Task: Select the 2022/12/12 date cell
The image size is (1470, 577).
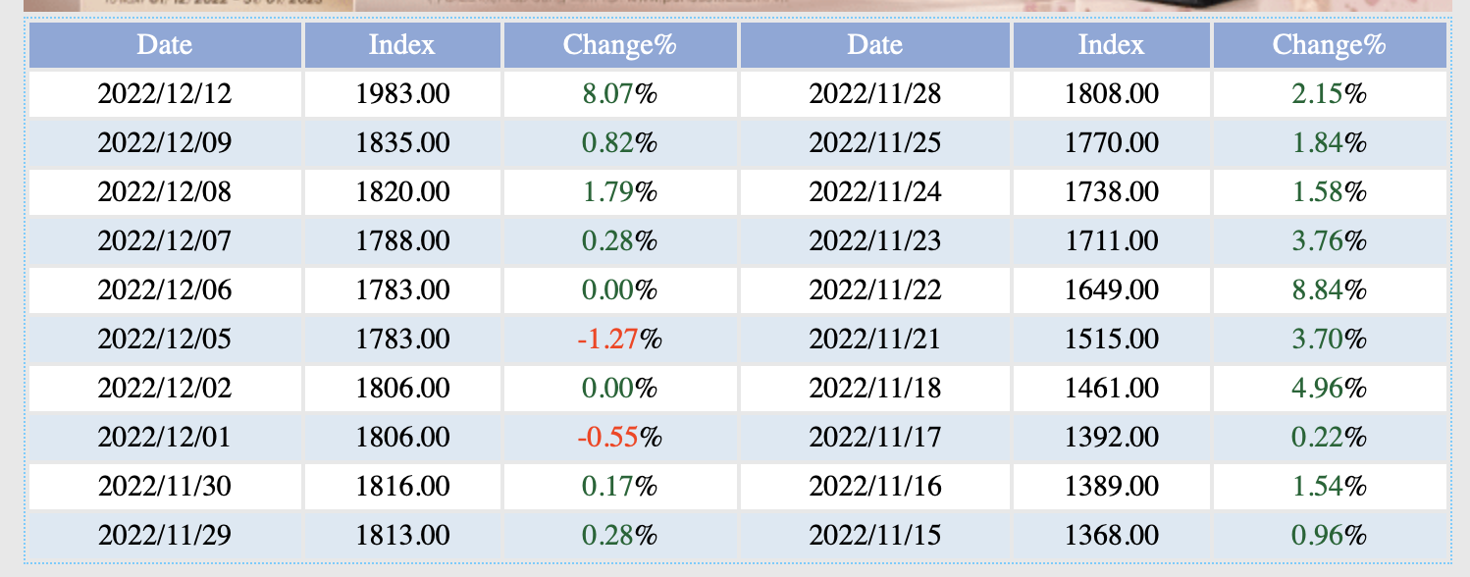Action: (165, 95)
